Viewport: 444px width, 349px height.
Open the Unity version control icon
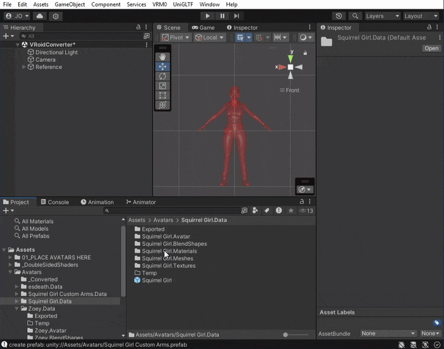point(56,16)
